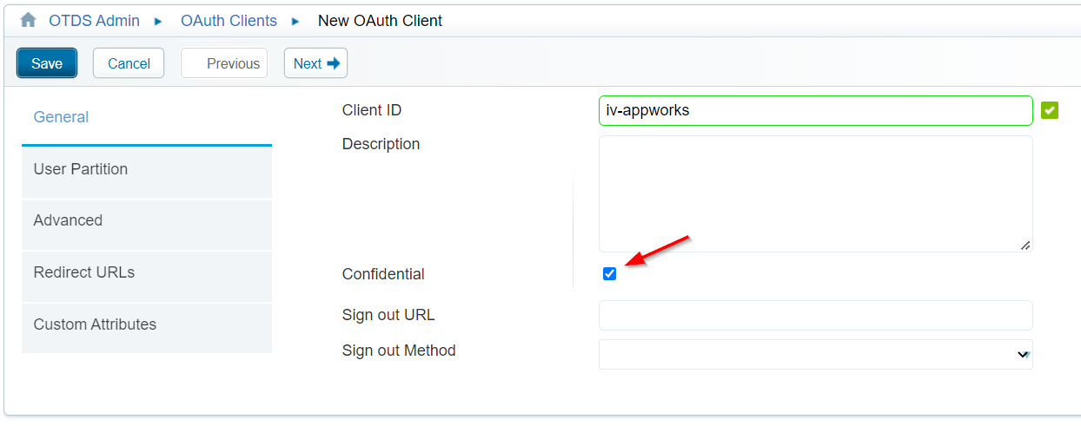This screenshot has height=426, width=1081.
Task: Go to the Redirect URLs tab
Action: [x=146, y=273]
